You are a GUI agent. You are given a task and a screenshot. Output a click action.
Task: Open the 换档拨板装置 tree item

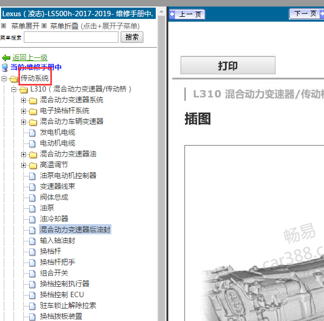tap(61, 316)
